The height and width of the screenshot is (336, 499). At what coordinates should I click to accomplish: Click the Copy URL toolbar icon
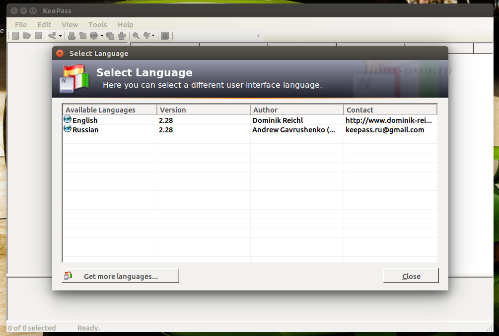click(x=110, y=36)
